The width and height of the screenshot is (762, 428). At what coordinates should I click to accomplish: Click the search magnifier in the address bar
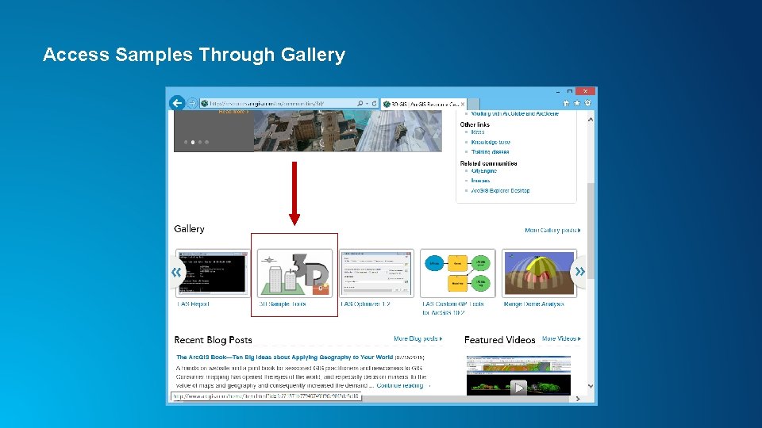click(x=360, y=103)
